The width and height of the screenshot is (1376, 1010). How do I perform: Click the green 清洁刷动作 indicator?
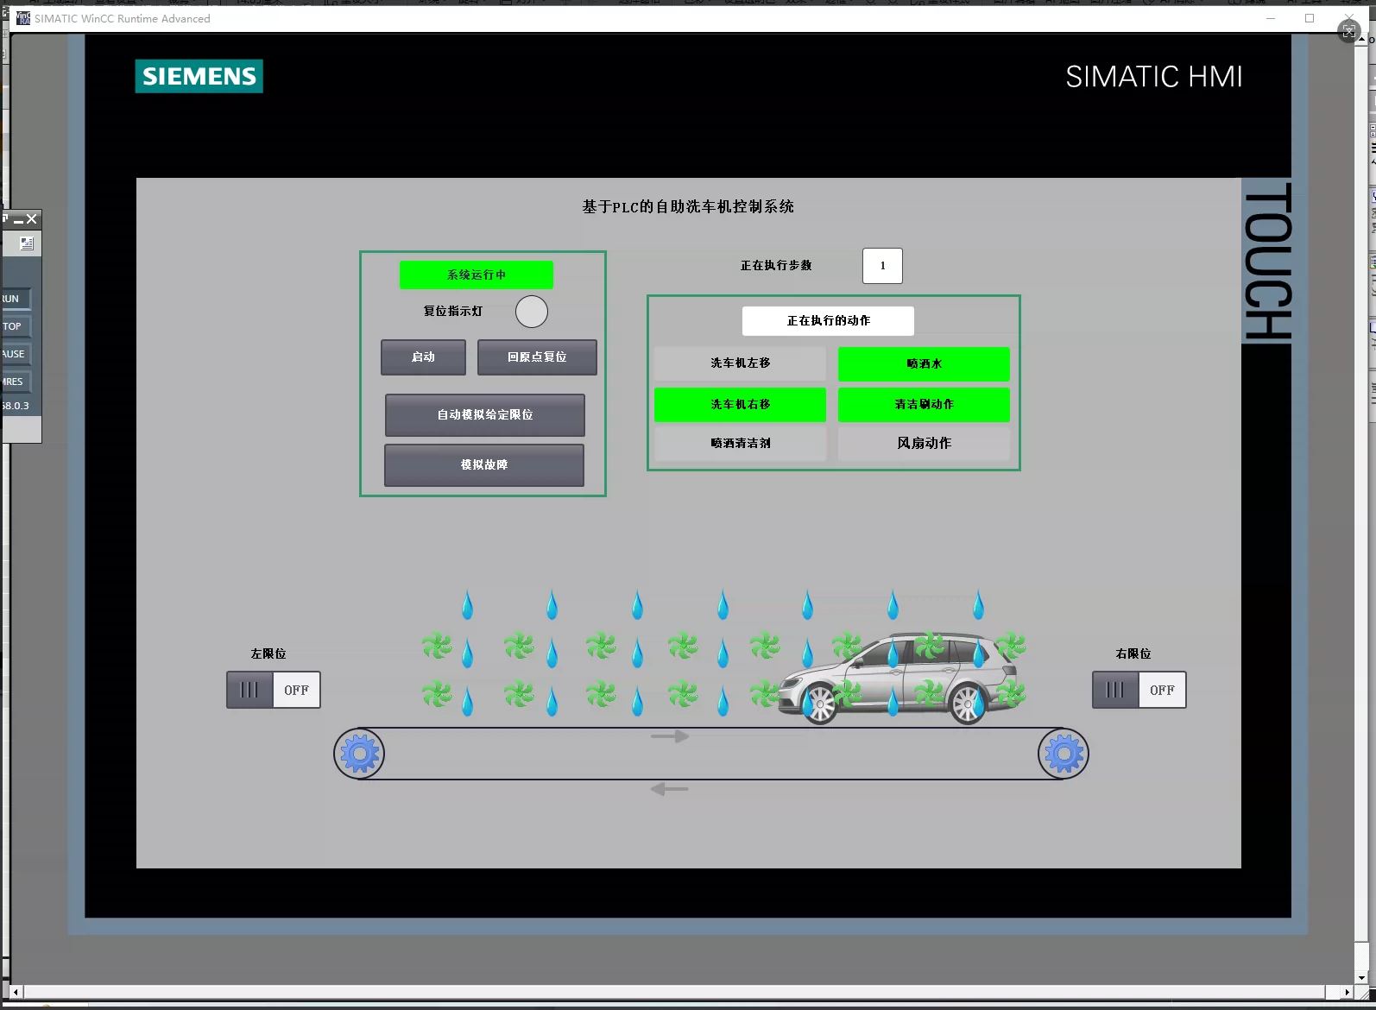pos(924,405)
